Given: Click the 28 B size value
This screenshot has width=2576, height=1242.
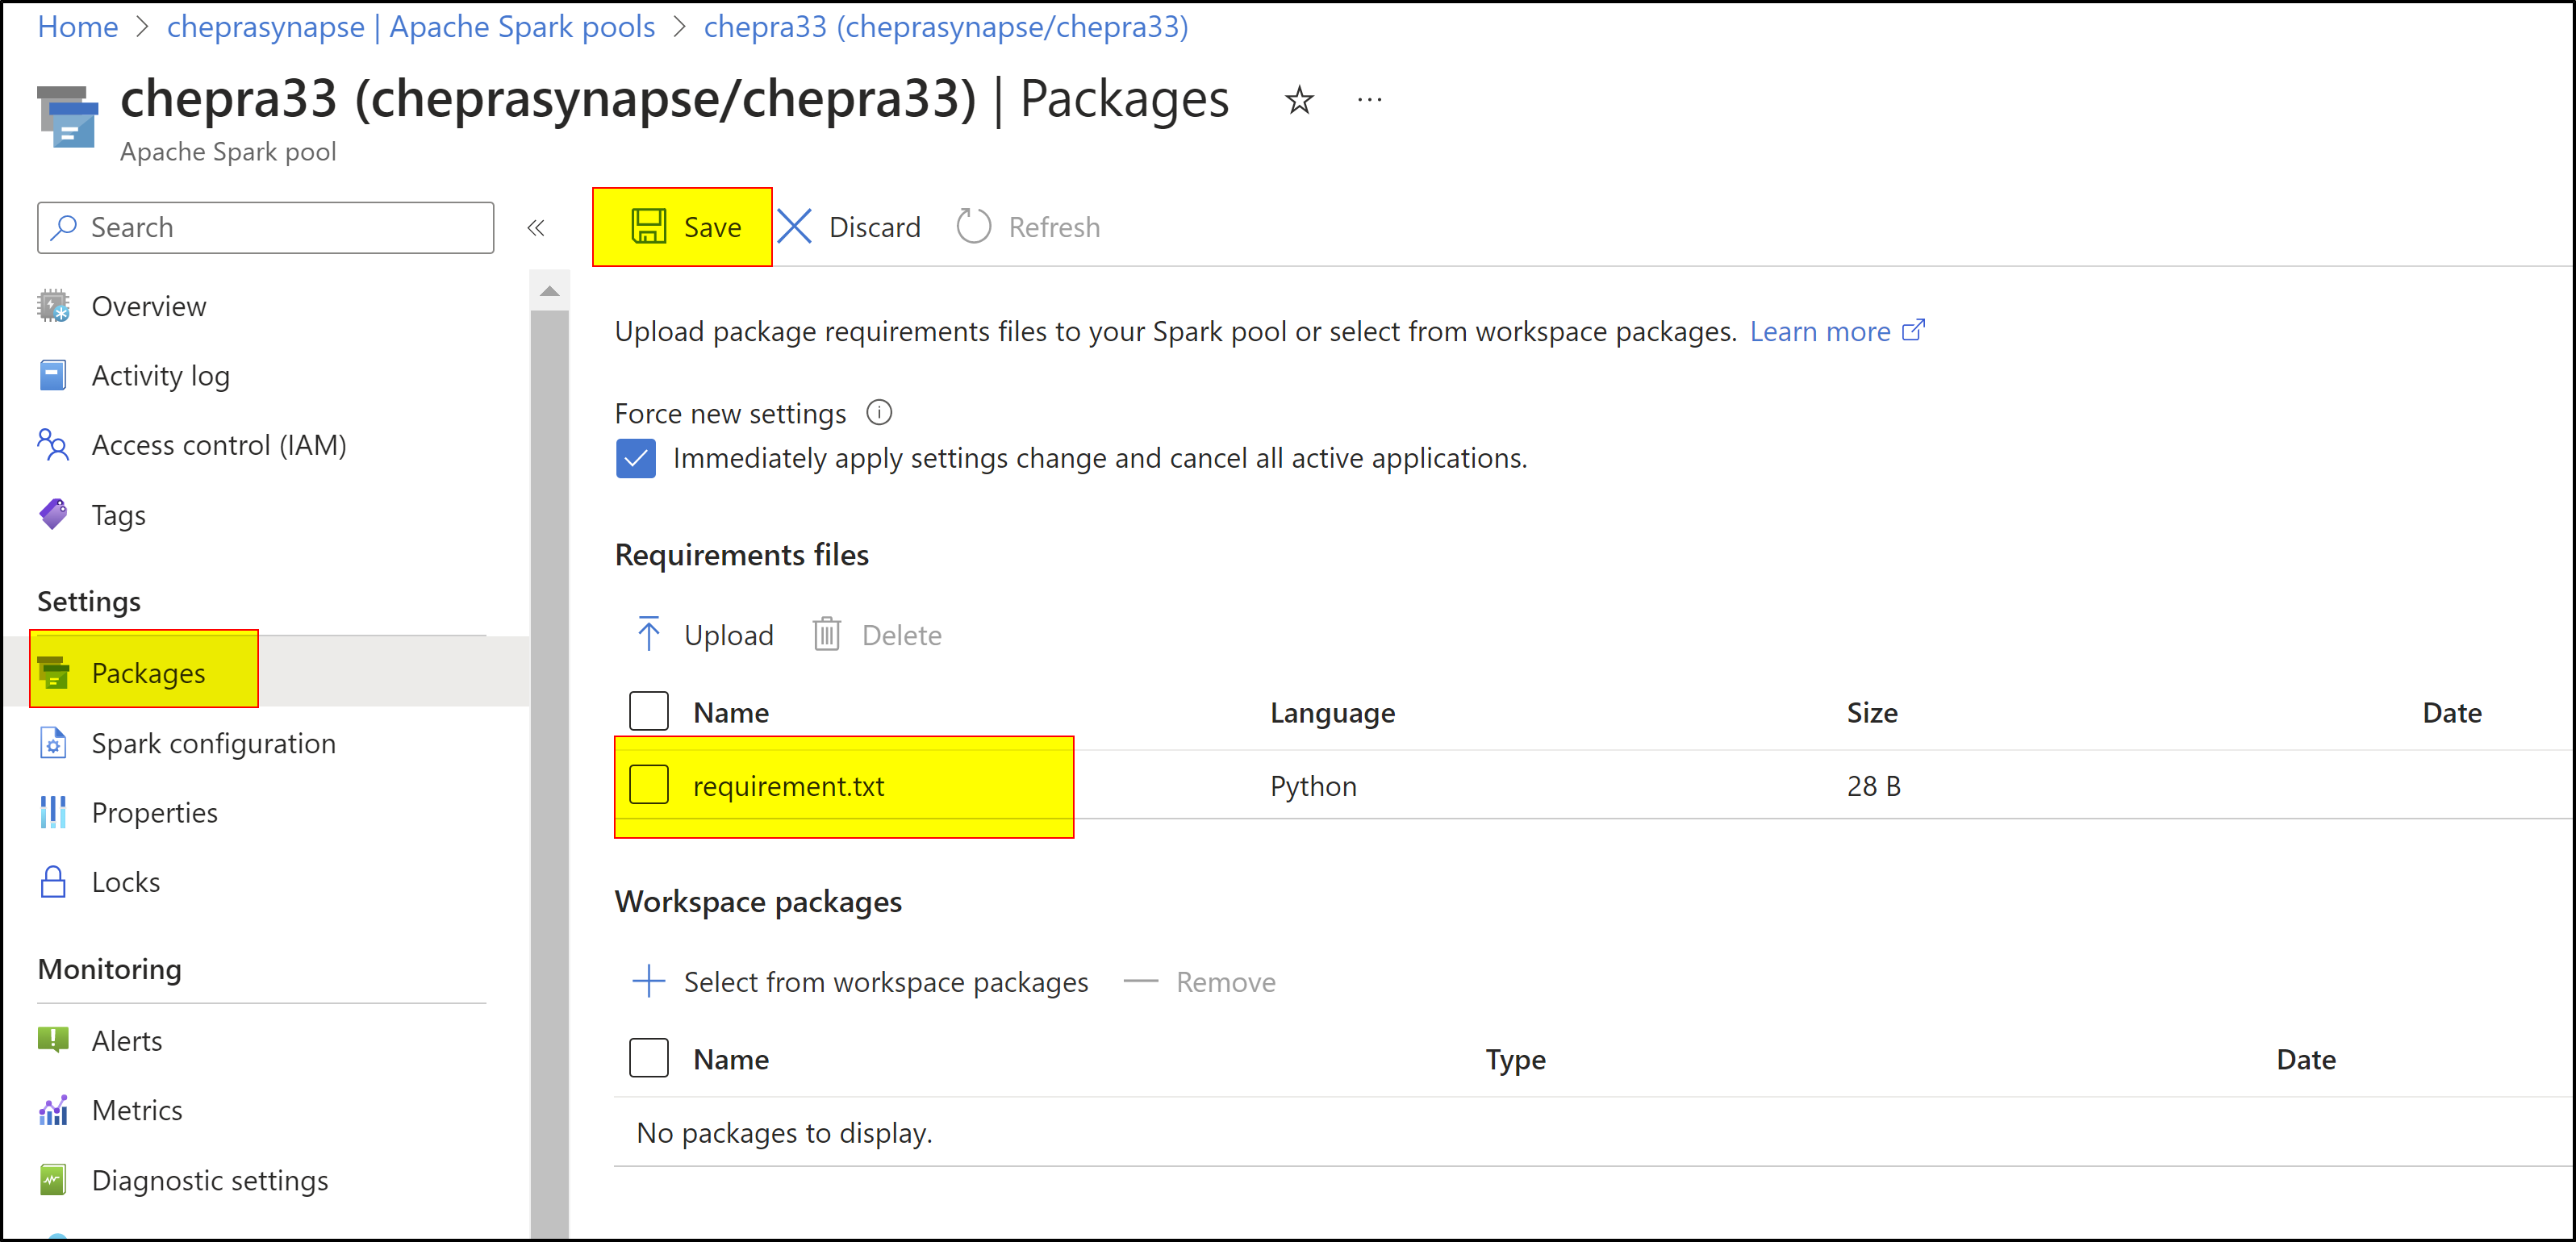Looking at the screenshot, I should [x=1873, y=786].
